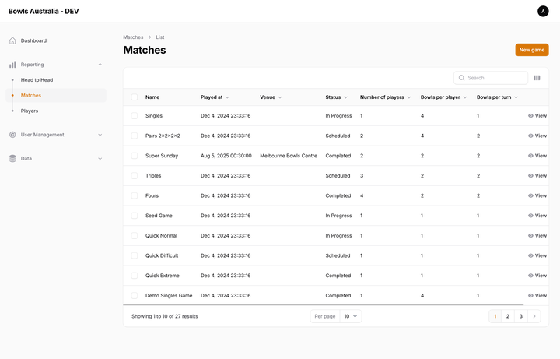Open the Dashboard home icon
The width and height of the screenshot is (560, 359).
tap(12, 40)
